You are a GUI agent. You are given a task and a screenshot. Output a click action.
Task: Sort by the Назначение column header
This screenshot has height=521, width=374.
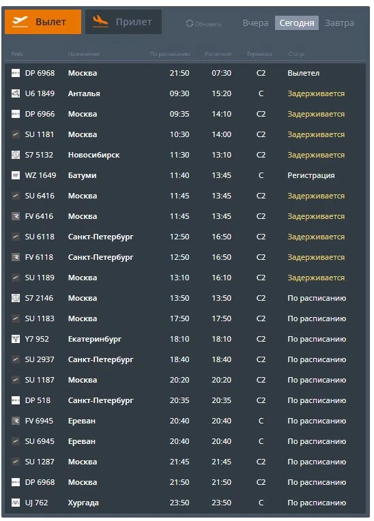pyautogui.click(x=84, y=54)
